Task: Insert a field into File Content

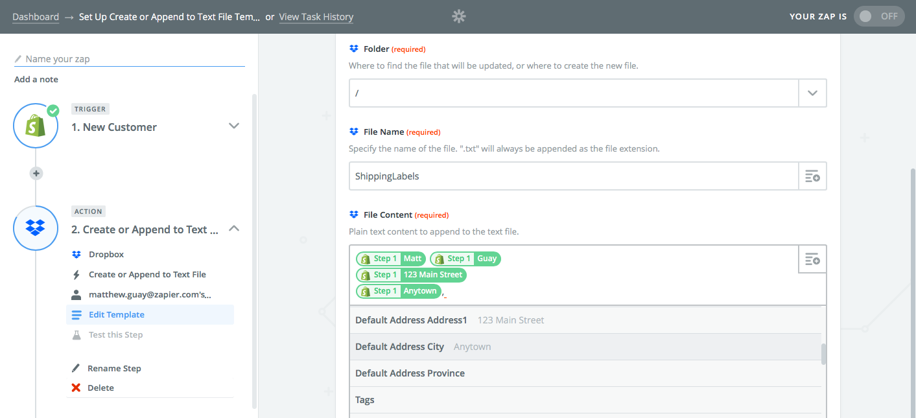Action: coord(812,259)
